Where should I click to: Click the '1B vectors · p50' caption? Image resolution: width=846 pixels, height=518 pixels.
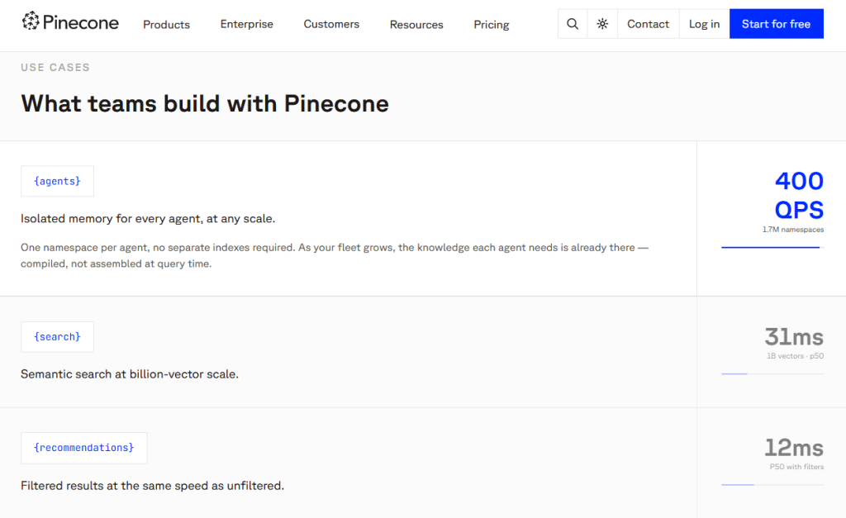796,355
